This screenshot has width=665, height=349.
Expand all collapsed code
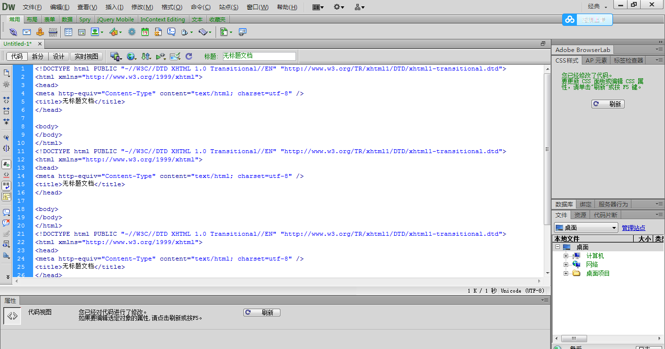pos(6,122)
